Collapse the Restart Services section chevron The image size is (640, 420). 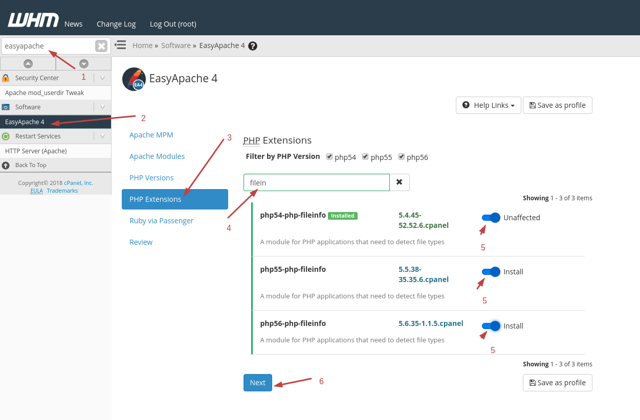[x=102, y=136]
